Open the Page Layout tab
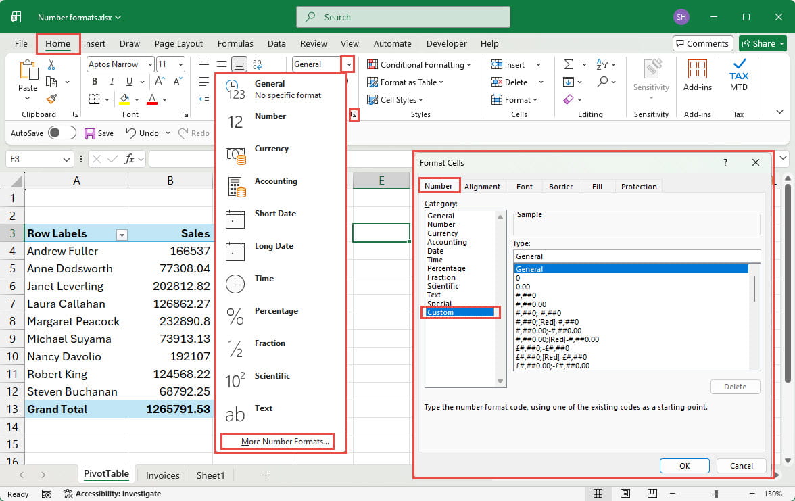 (x=178, y=43)
